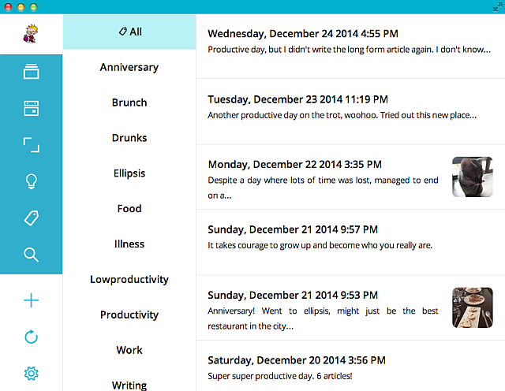Filter by the Illness tag

129,244
